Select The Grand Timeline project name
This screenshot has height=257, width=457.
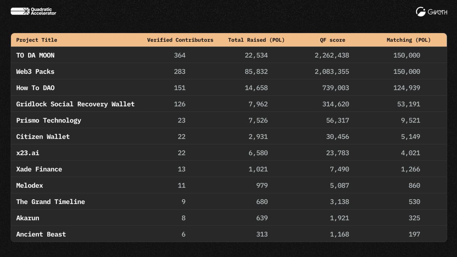click(51, 202)
